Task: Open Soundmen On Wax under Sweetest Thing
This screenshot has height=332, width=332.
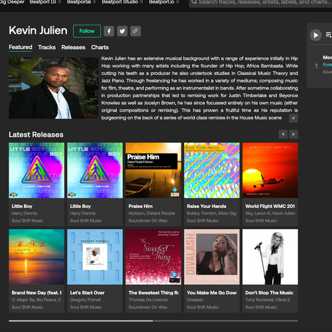Action: [x=148, y=307]
